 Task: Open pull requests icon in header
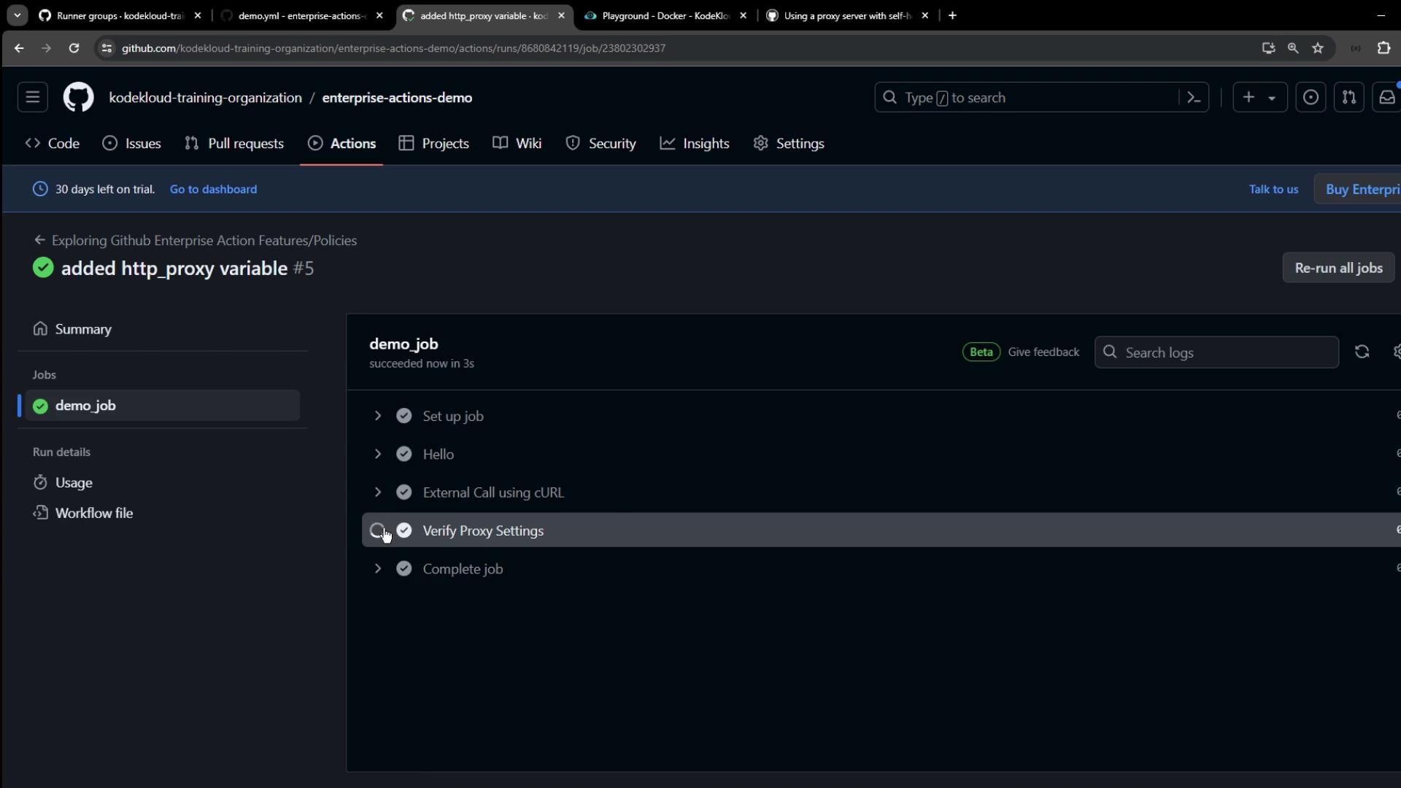tap(1348, 97)
